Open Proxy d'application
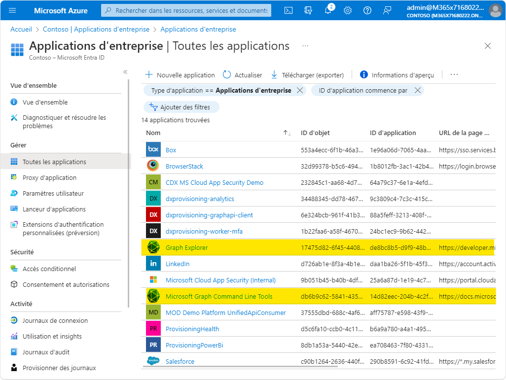The image size is (506, 380). [x=49, y=177]
